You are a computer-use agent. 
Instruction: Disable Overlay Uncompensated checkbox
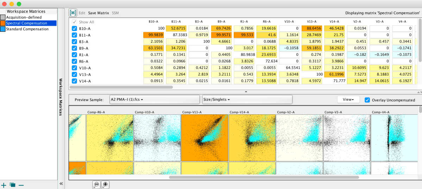click(x=367, y=100)
